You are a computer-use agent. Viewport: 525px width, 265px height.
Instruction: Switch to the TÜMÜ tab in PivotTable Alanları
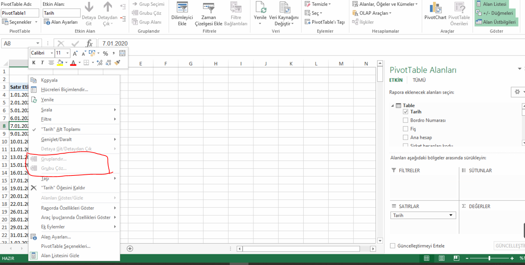419,80
